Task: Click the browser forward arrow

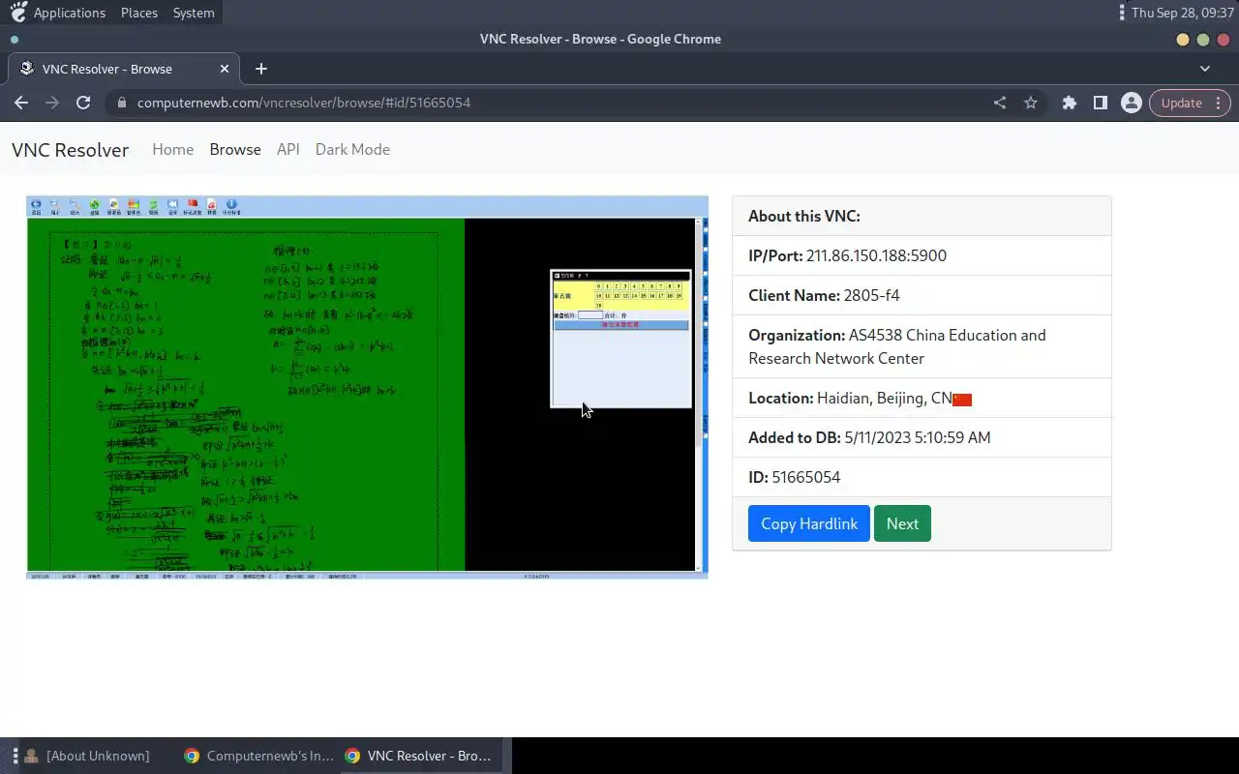Action: [x=52, y=103]
